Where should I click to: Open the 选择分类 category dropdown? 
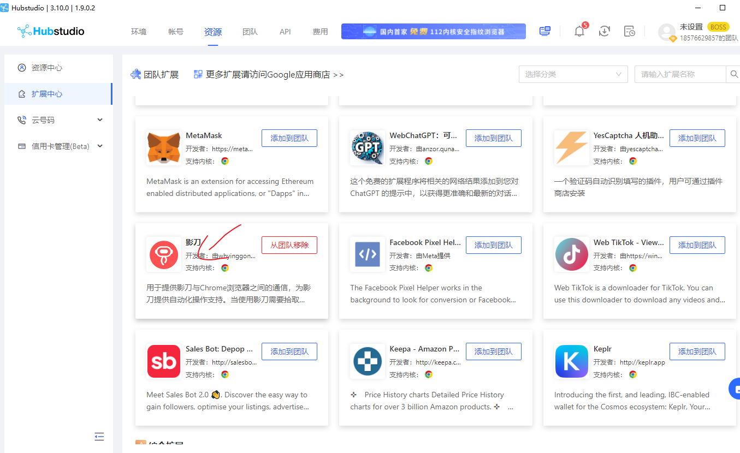point(573,74)
